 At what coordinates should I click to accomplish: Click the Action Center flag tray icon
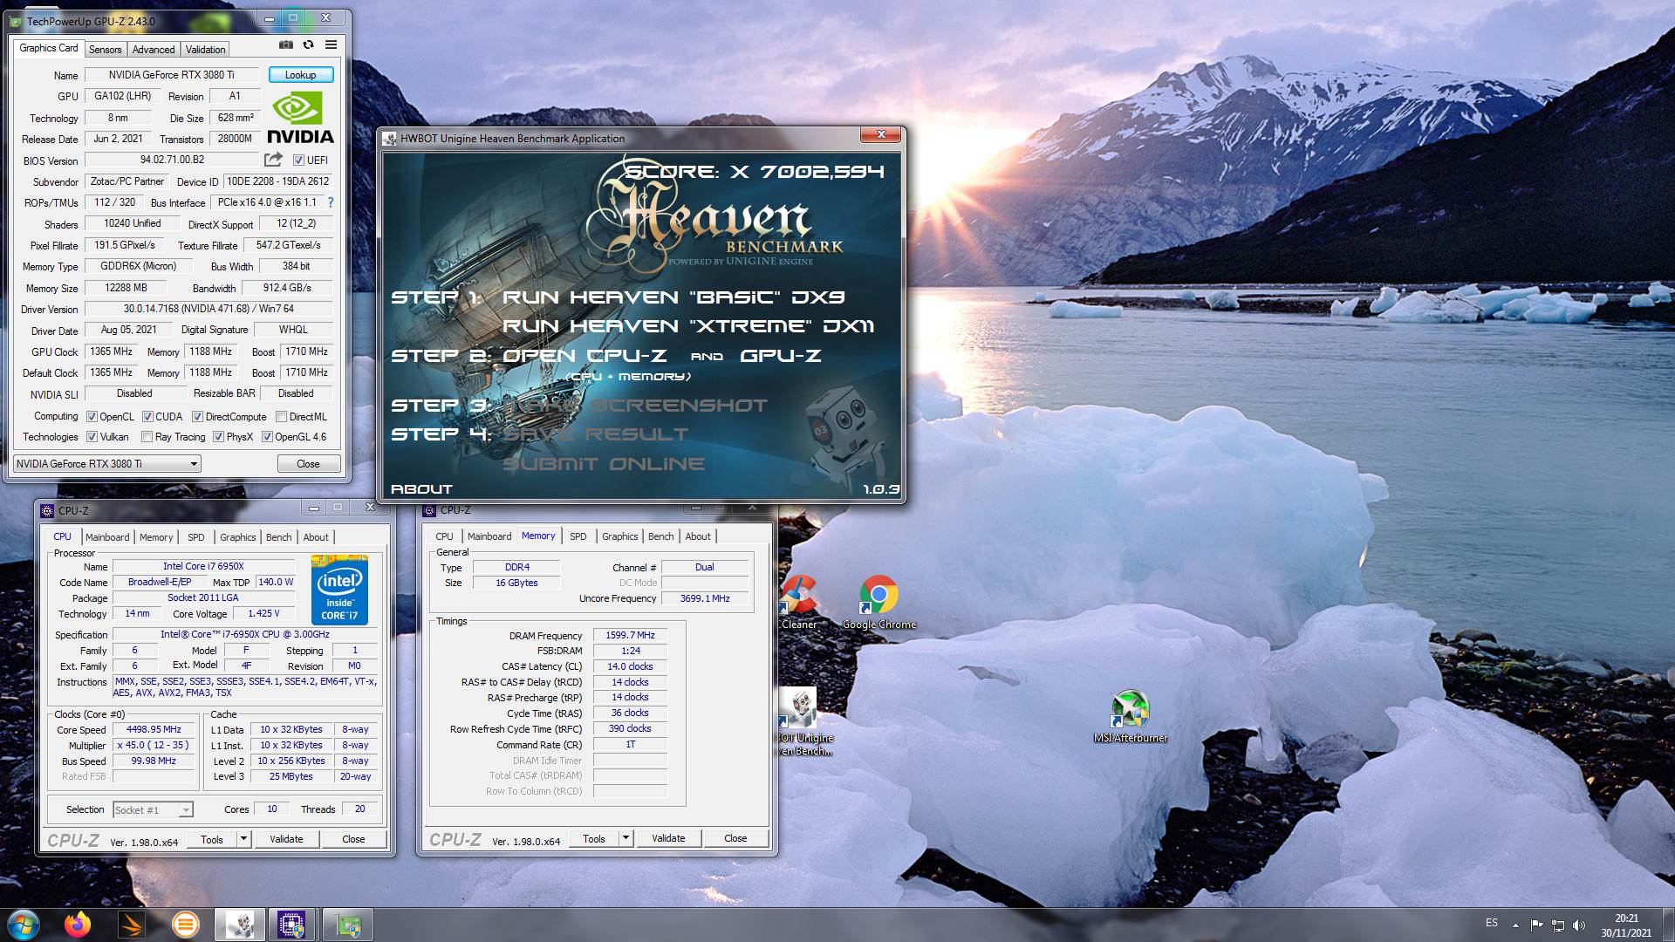1536,925
